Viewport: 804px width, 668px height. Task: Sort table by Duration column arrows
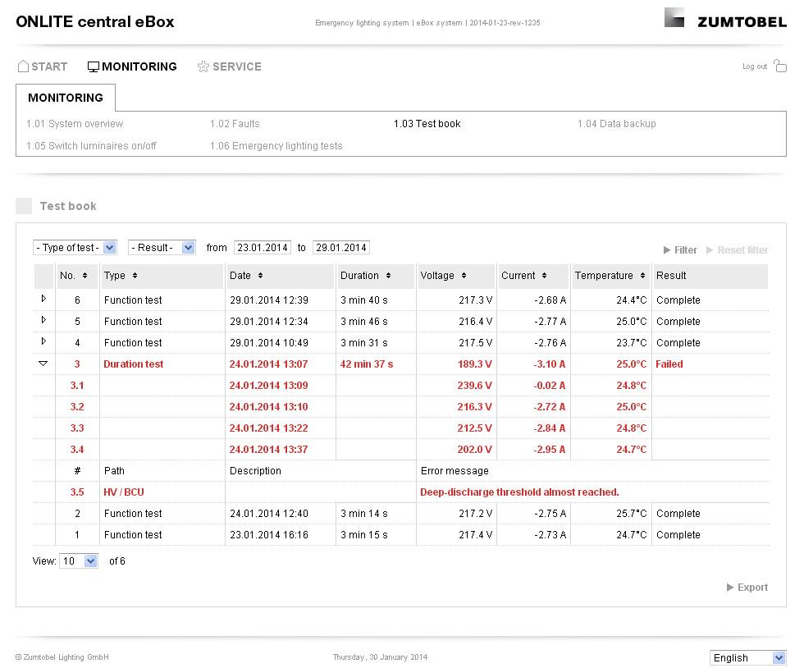click(x=388, y=276)
